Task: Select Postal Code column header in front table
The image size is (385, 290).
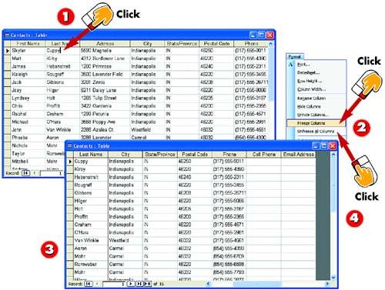Action: (195, 155)
